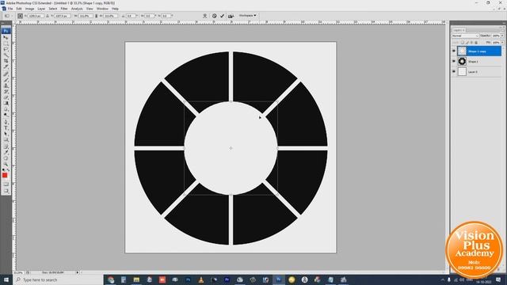507x285 pixels.
Task: Select the Clone Stamp tool
Action: coord(6,85)
